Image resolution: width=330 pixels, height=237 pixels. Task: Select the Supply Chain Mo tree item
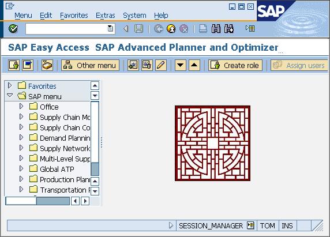pos(65,117)
